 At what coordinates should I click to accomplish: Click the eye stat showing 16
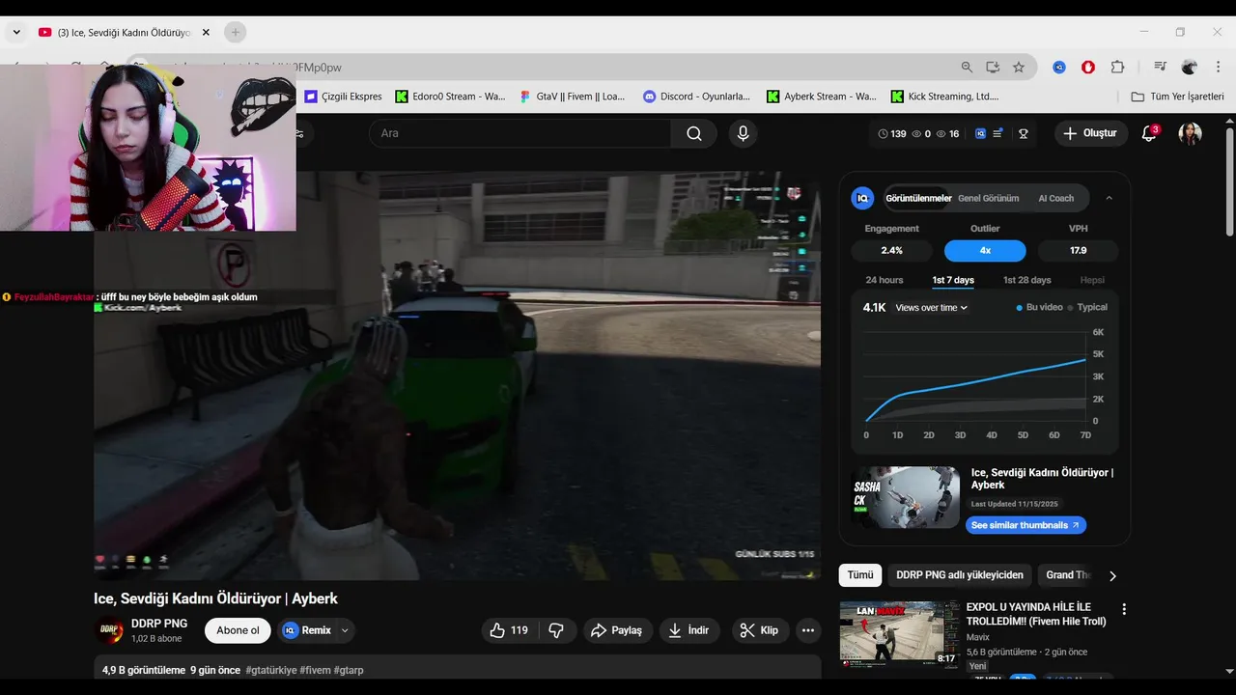point(947,134)
